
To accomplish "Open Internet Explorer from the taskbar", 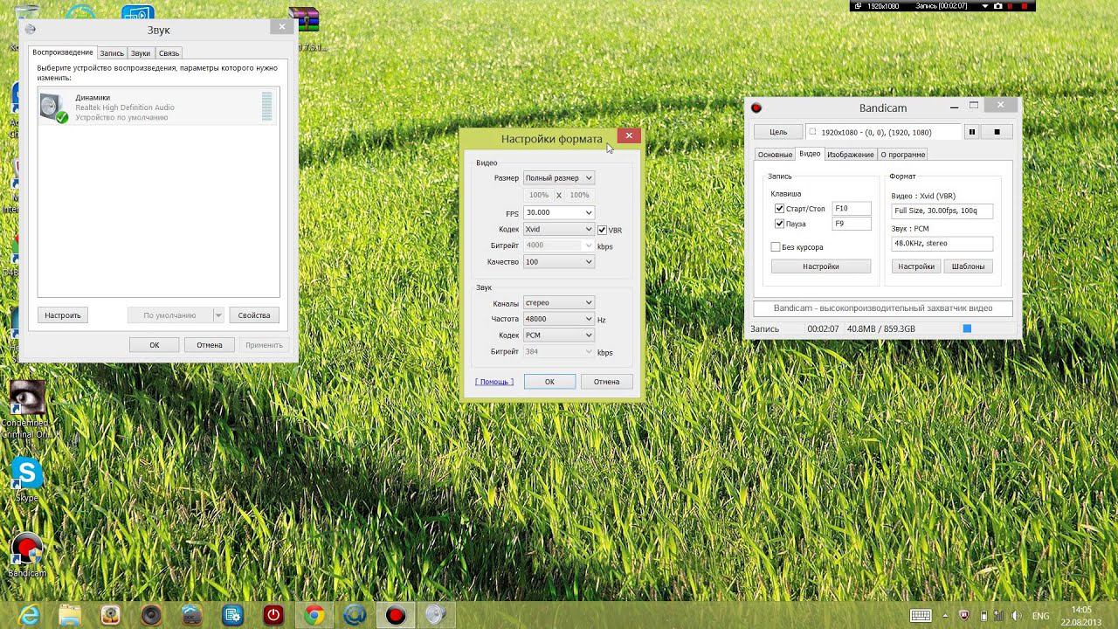I will [30, 615].
